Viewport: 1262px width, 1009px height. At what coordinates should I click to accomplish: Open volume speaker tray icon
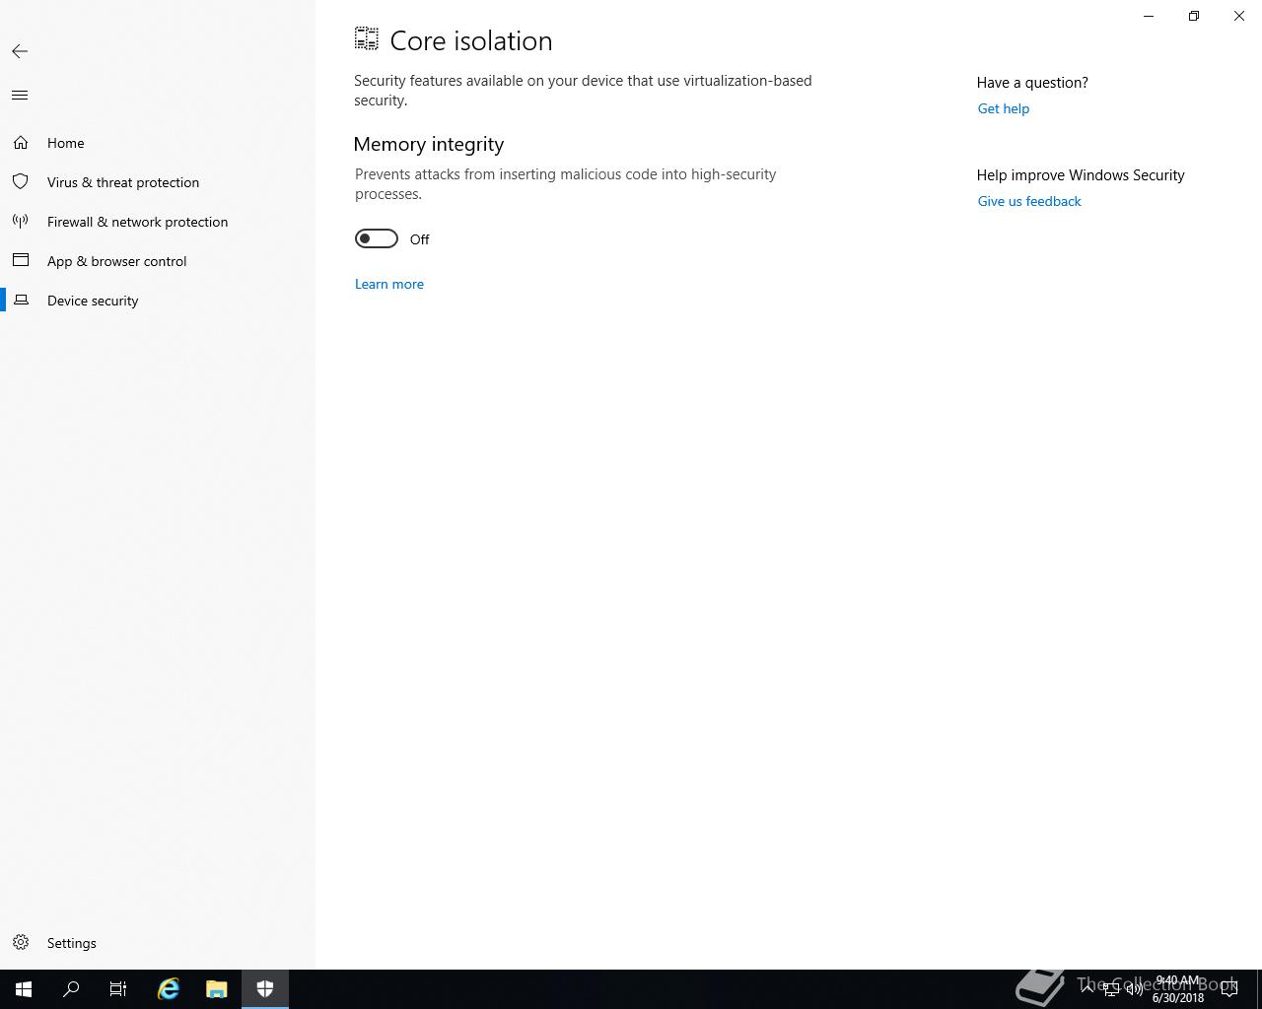tap(1135, 989)
